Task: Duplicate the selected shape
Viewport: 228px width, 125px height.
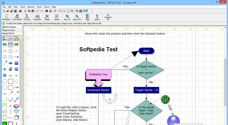Action: point(37,17)
